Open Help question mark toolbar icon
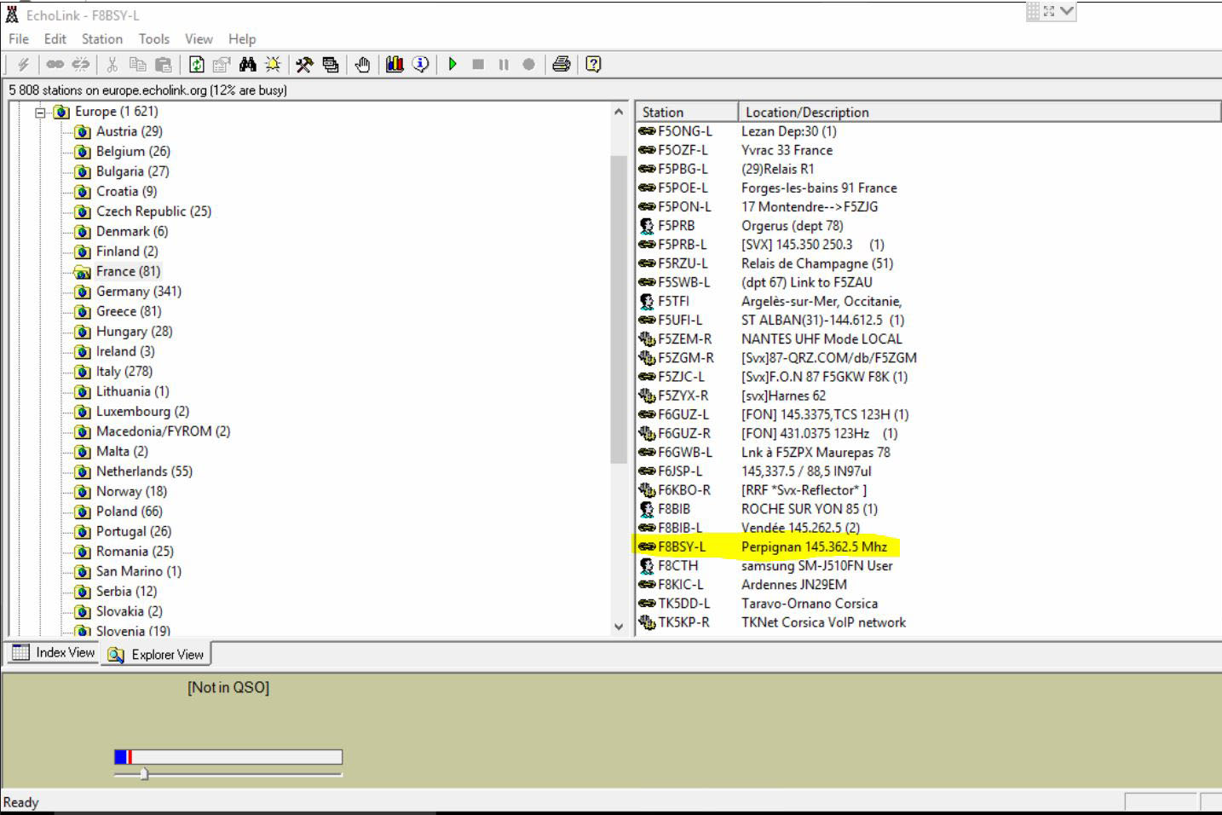The width and height of the screenshot is (1222, 815). click(x=594, y=64)
